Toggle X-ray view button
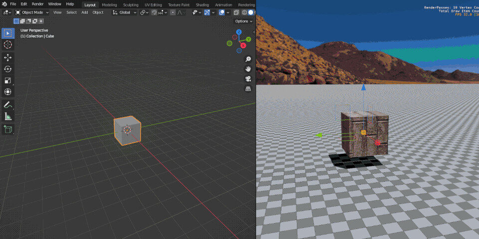This screenshot has width=479, height=239. click(x=236, y=12)
